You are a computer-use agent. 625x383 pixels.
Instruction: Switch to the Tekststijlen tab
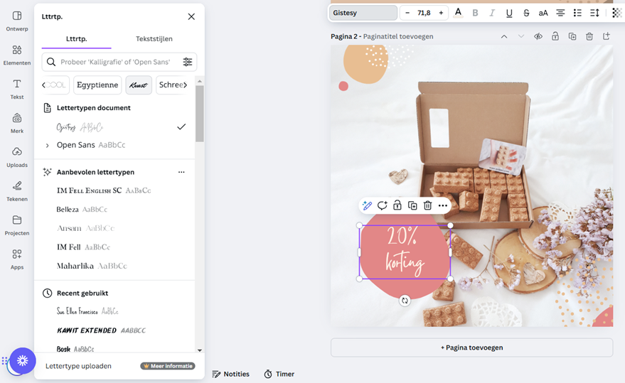(x=154, y=38)
